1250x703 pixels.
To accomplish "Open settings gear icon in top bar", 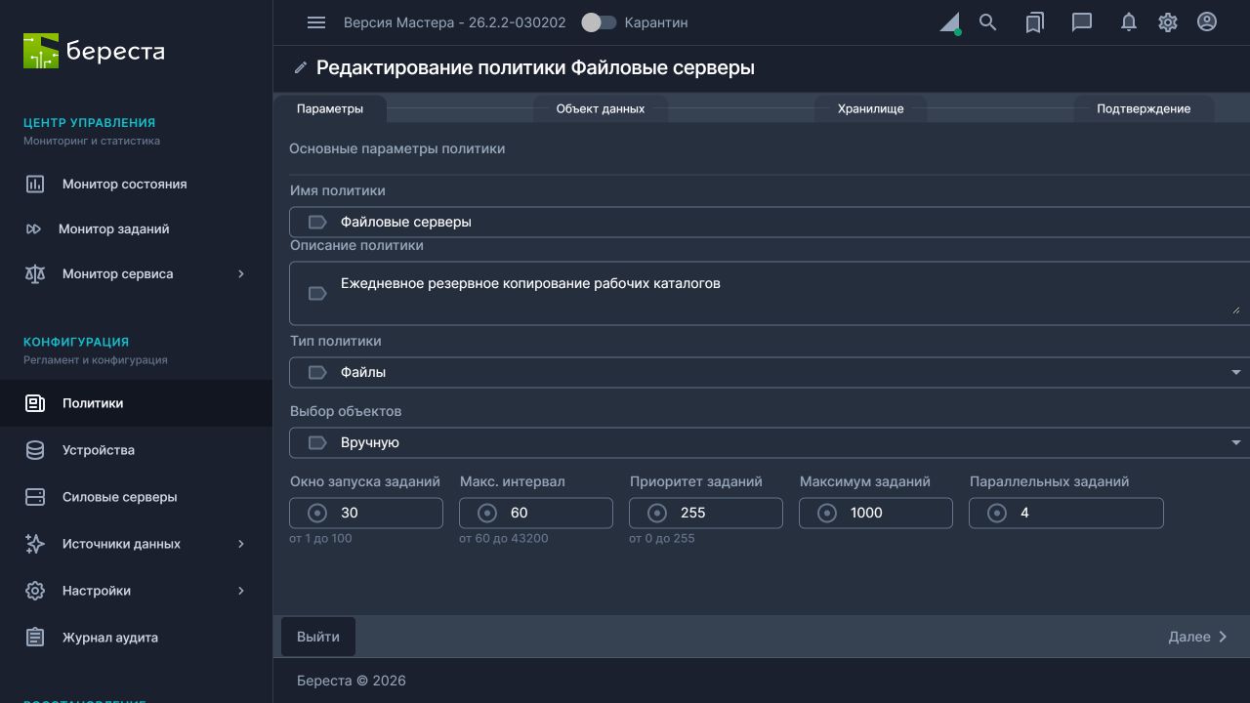I will [x=1168, y=22].
